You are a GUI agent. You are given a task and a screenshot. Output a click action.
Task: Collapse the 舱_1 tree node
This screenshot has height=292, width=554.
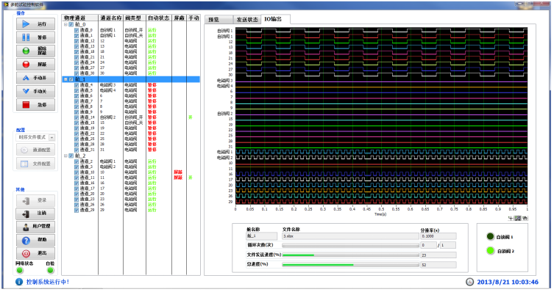point(65,79)
